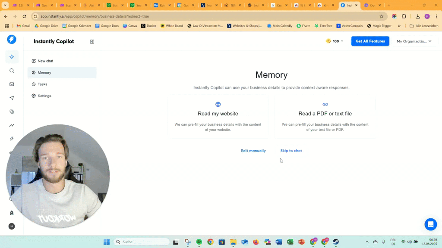Open the email accounts envelope sidebar icon
The width and height of the screenshot is (442, 248).
[x=12, y=84]
